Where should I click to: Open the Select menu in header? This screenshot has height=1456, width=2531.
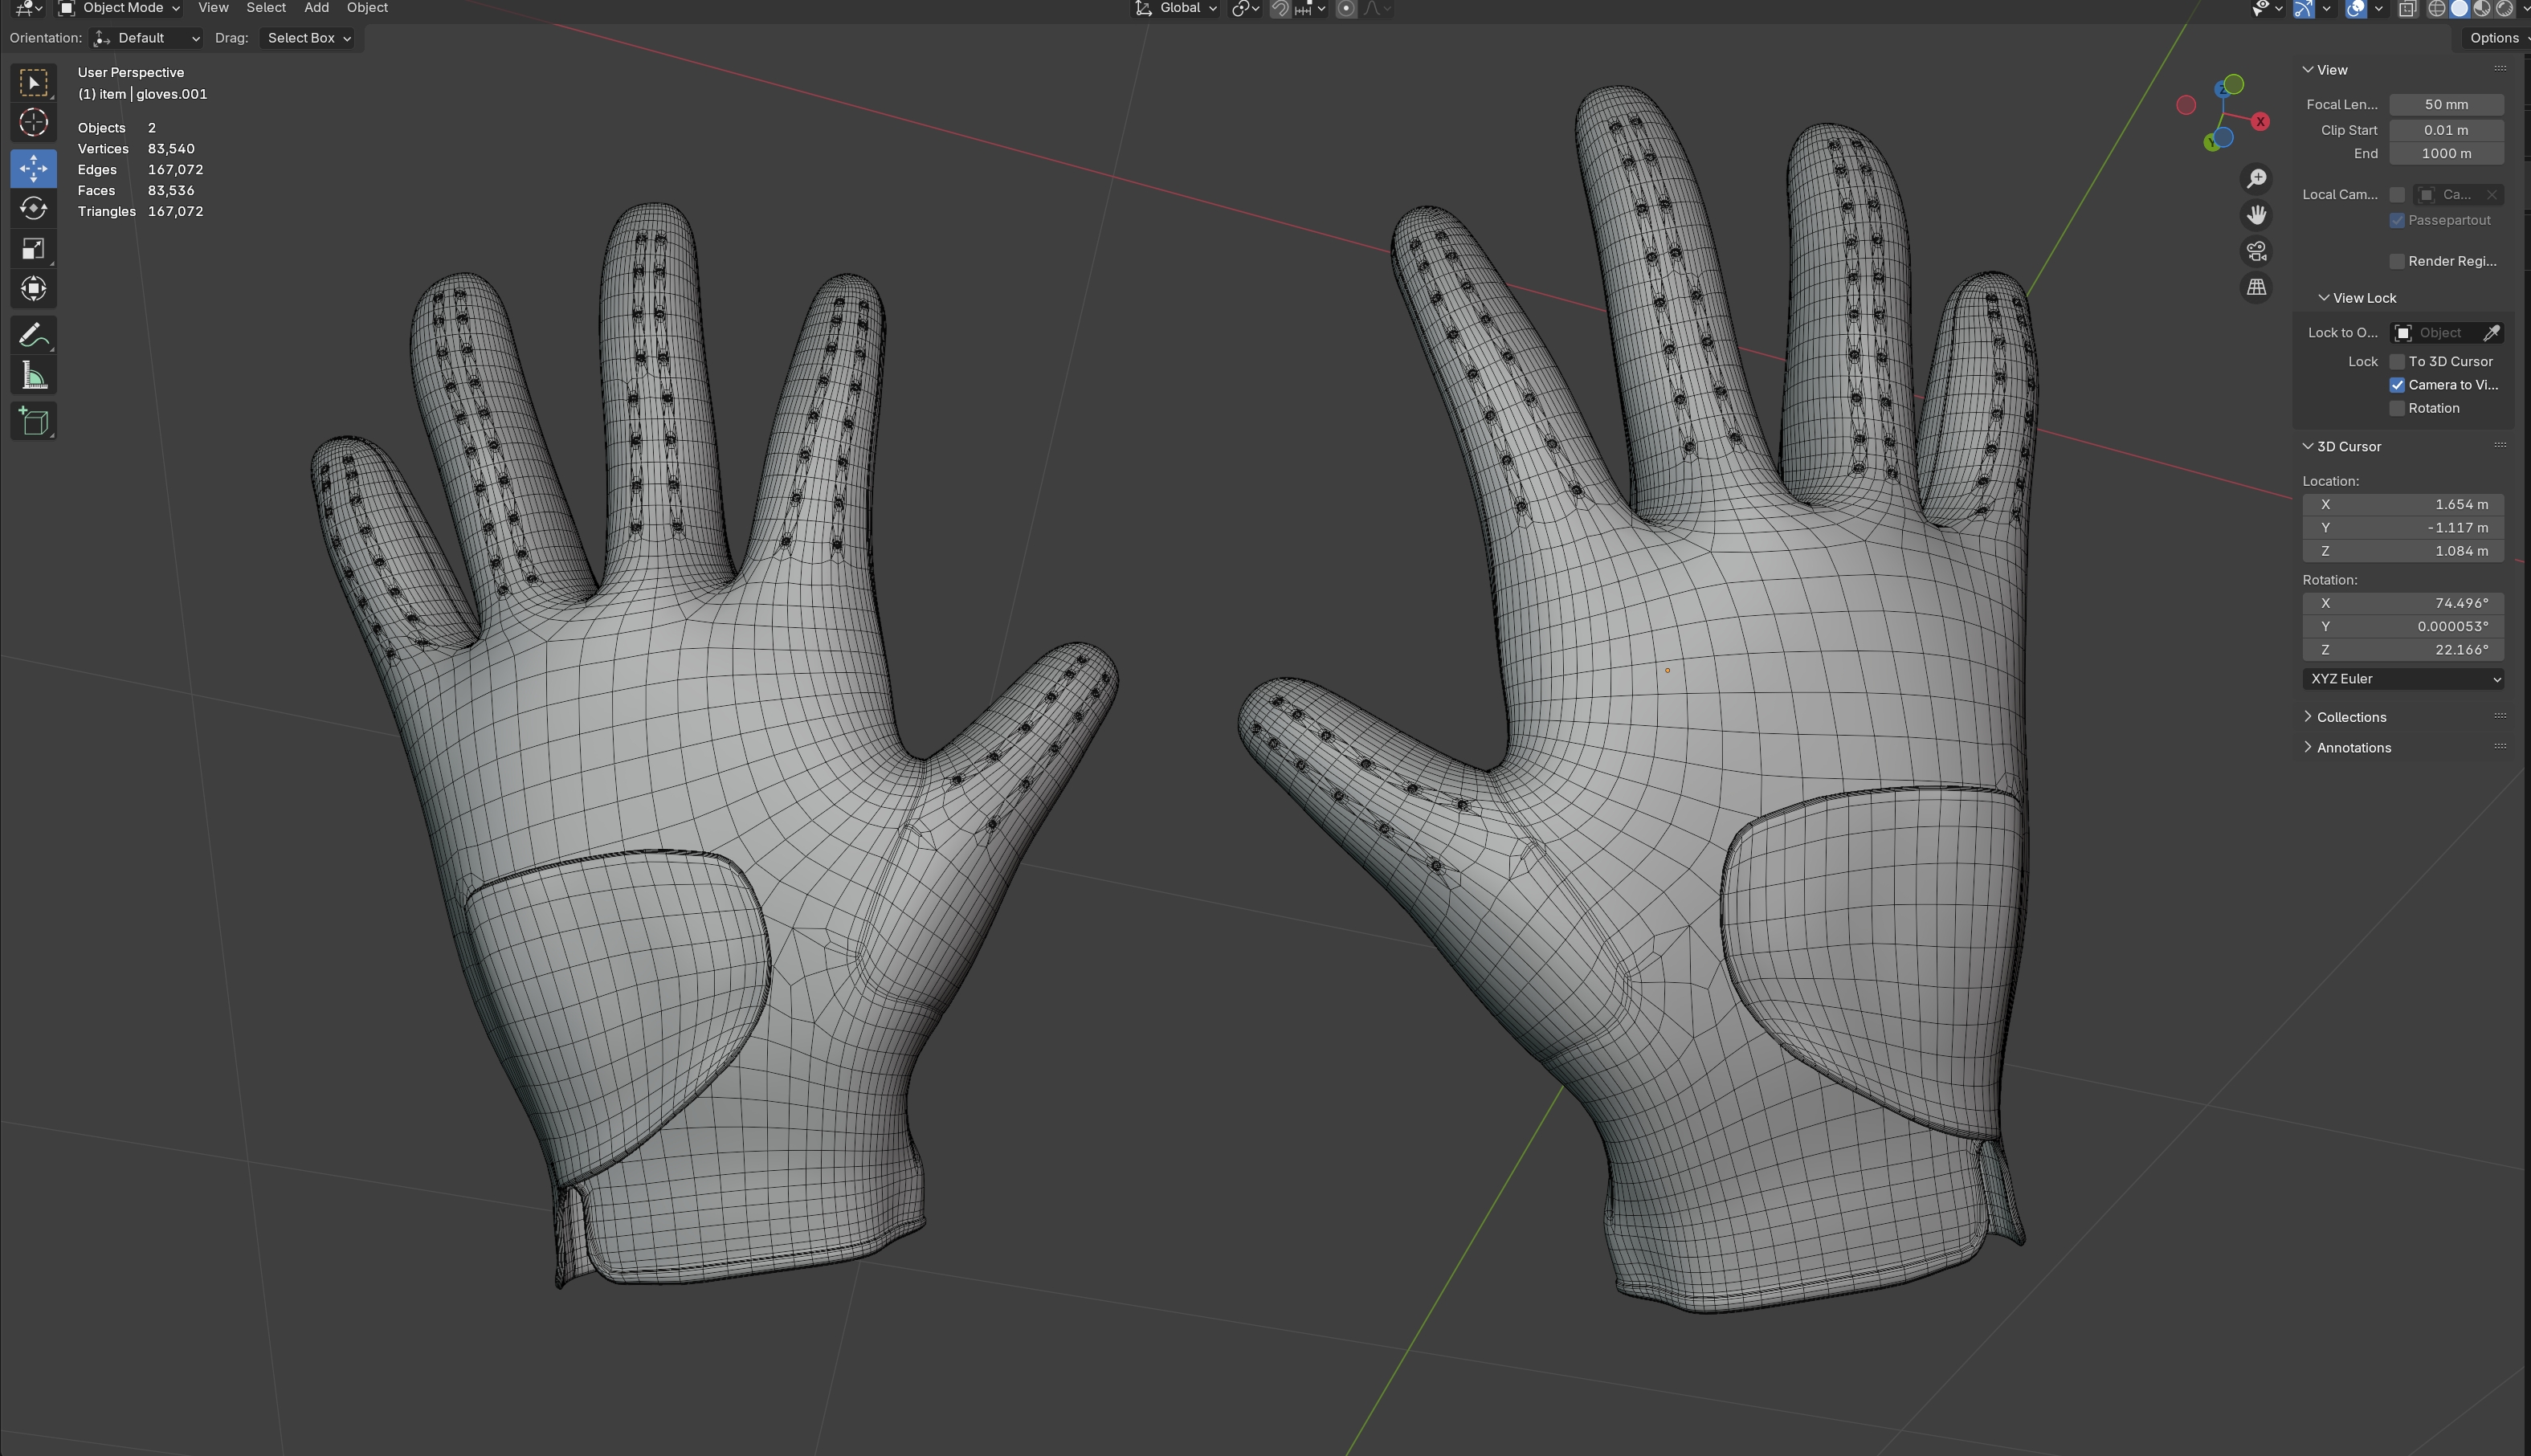coord(266,8)
